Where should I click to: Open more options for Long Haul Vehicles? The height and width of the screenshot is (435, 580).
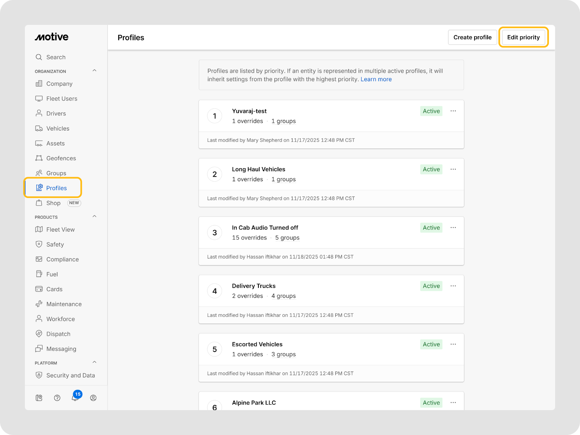[453, 169]
